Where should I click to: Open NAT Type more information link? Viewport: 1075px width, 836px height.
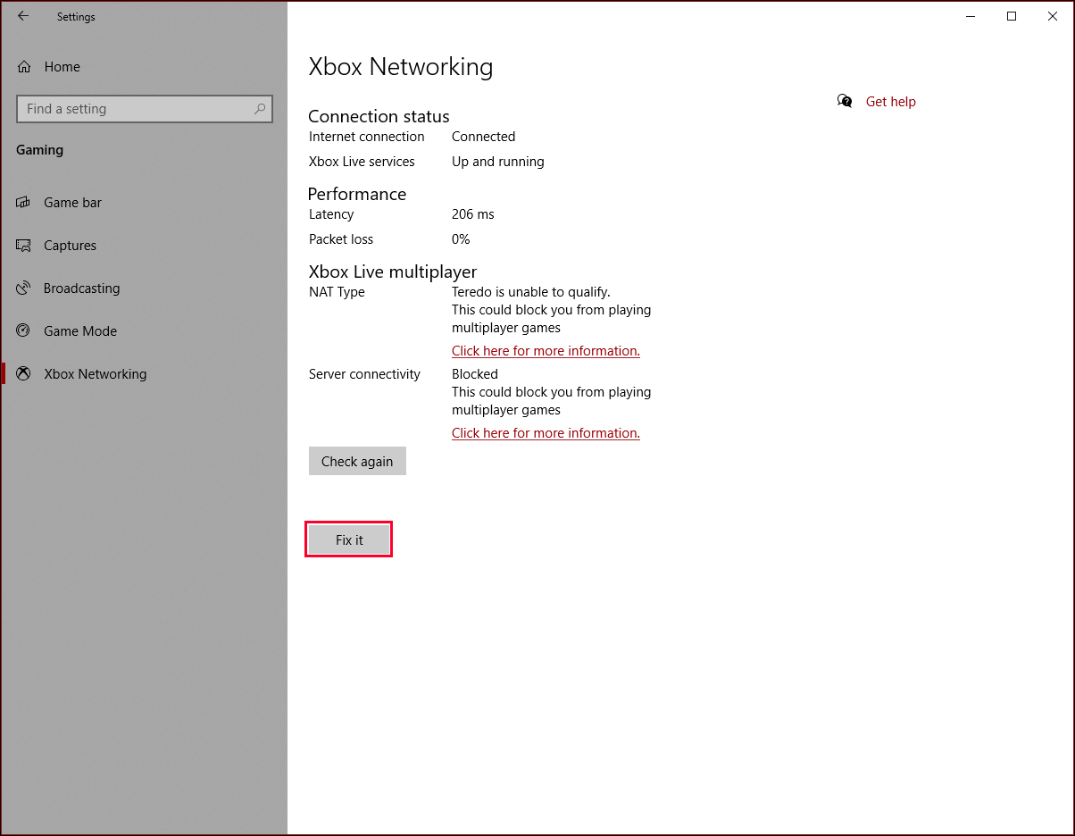coord(546,351)
